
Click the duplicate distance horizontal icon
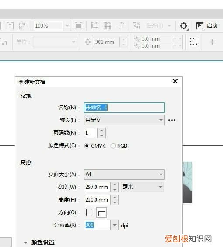point(136,38)
